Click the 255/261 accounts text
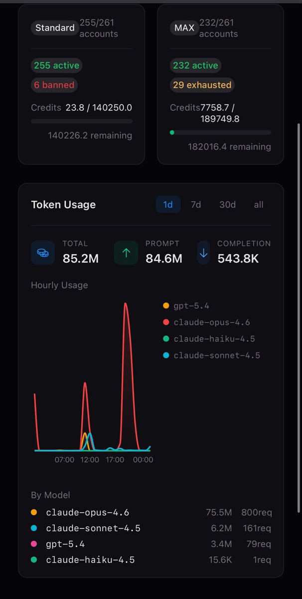The image size is (302, 599). point(99,28)
